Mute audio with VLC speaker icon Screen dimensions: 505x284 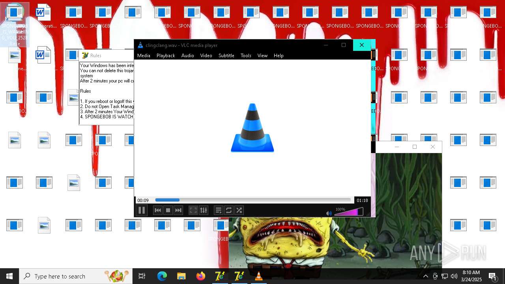[329, 213]
